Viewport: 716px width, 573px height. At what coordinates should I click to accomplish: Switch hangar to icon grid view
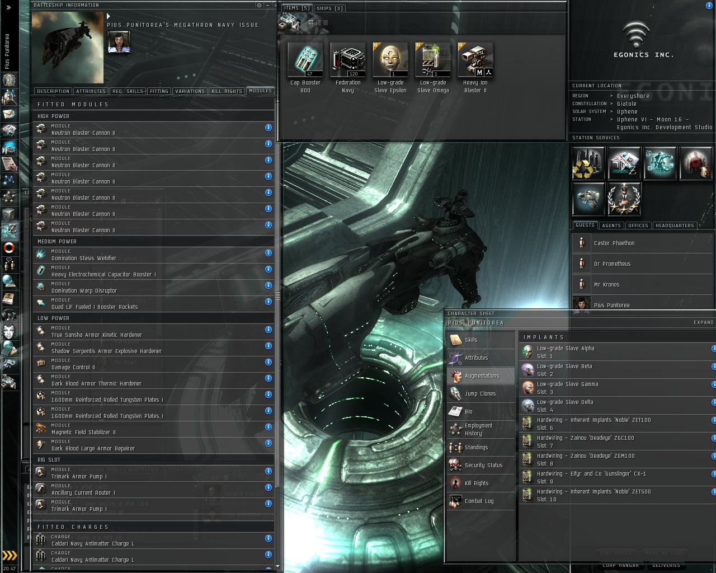click(x=311, y=23)
